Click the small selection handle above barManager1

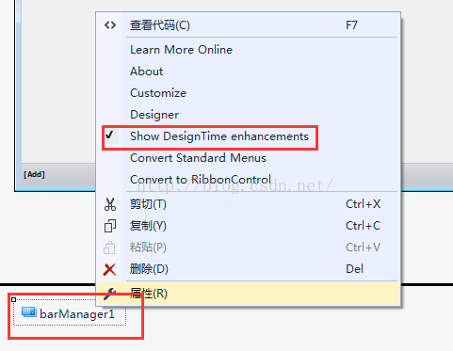[x=13, y=299]
